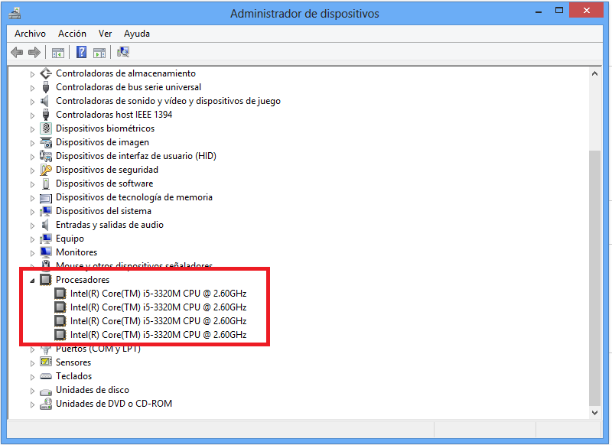The height and width of the screenshot is (445, 612).
Task: Click the computer icon next to Equipo
Action: tap(46, 239)
